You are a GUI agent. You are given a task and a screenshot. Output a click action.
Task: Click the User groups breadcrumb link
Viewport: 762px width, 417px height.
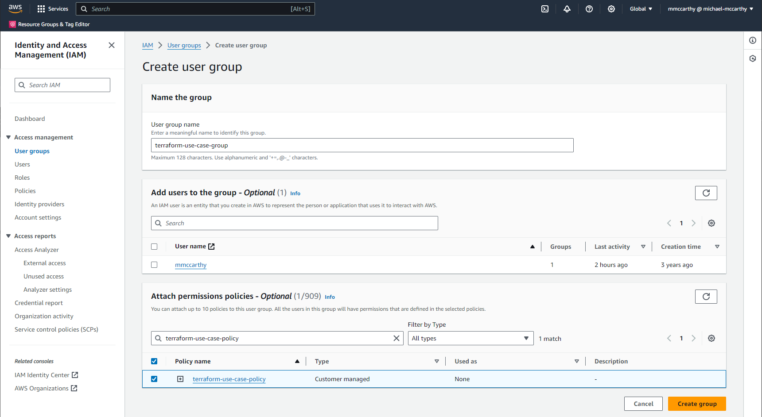[184, 45]
